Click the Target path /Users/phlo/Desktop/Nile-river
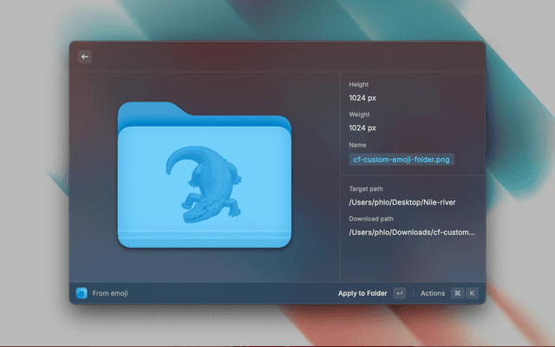This screenshot has width=555, height=347. click(402, 202)
